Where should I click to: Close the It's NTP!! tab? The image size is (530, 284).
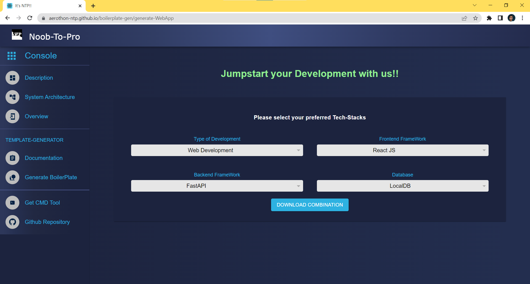click(x=80, y=6)
